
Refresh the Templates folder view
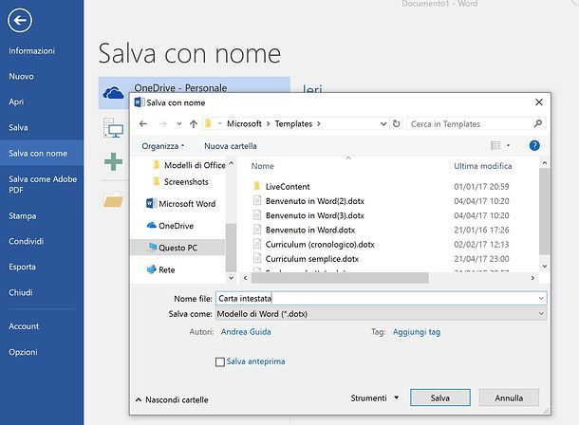pos(396,123)
